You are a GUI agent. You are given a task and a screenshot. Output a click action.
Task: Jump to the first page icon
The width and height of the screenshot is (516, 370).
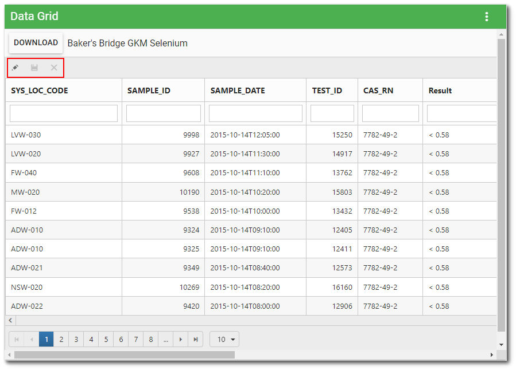point(17,339)
